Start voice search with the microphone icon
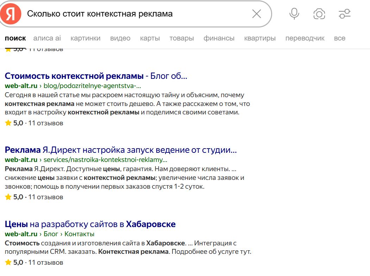The image size is (370, 276). 294,14
